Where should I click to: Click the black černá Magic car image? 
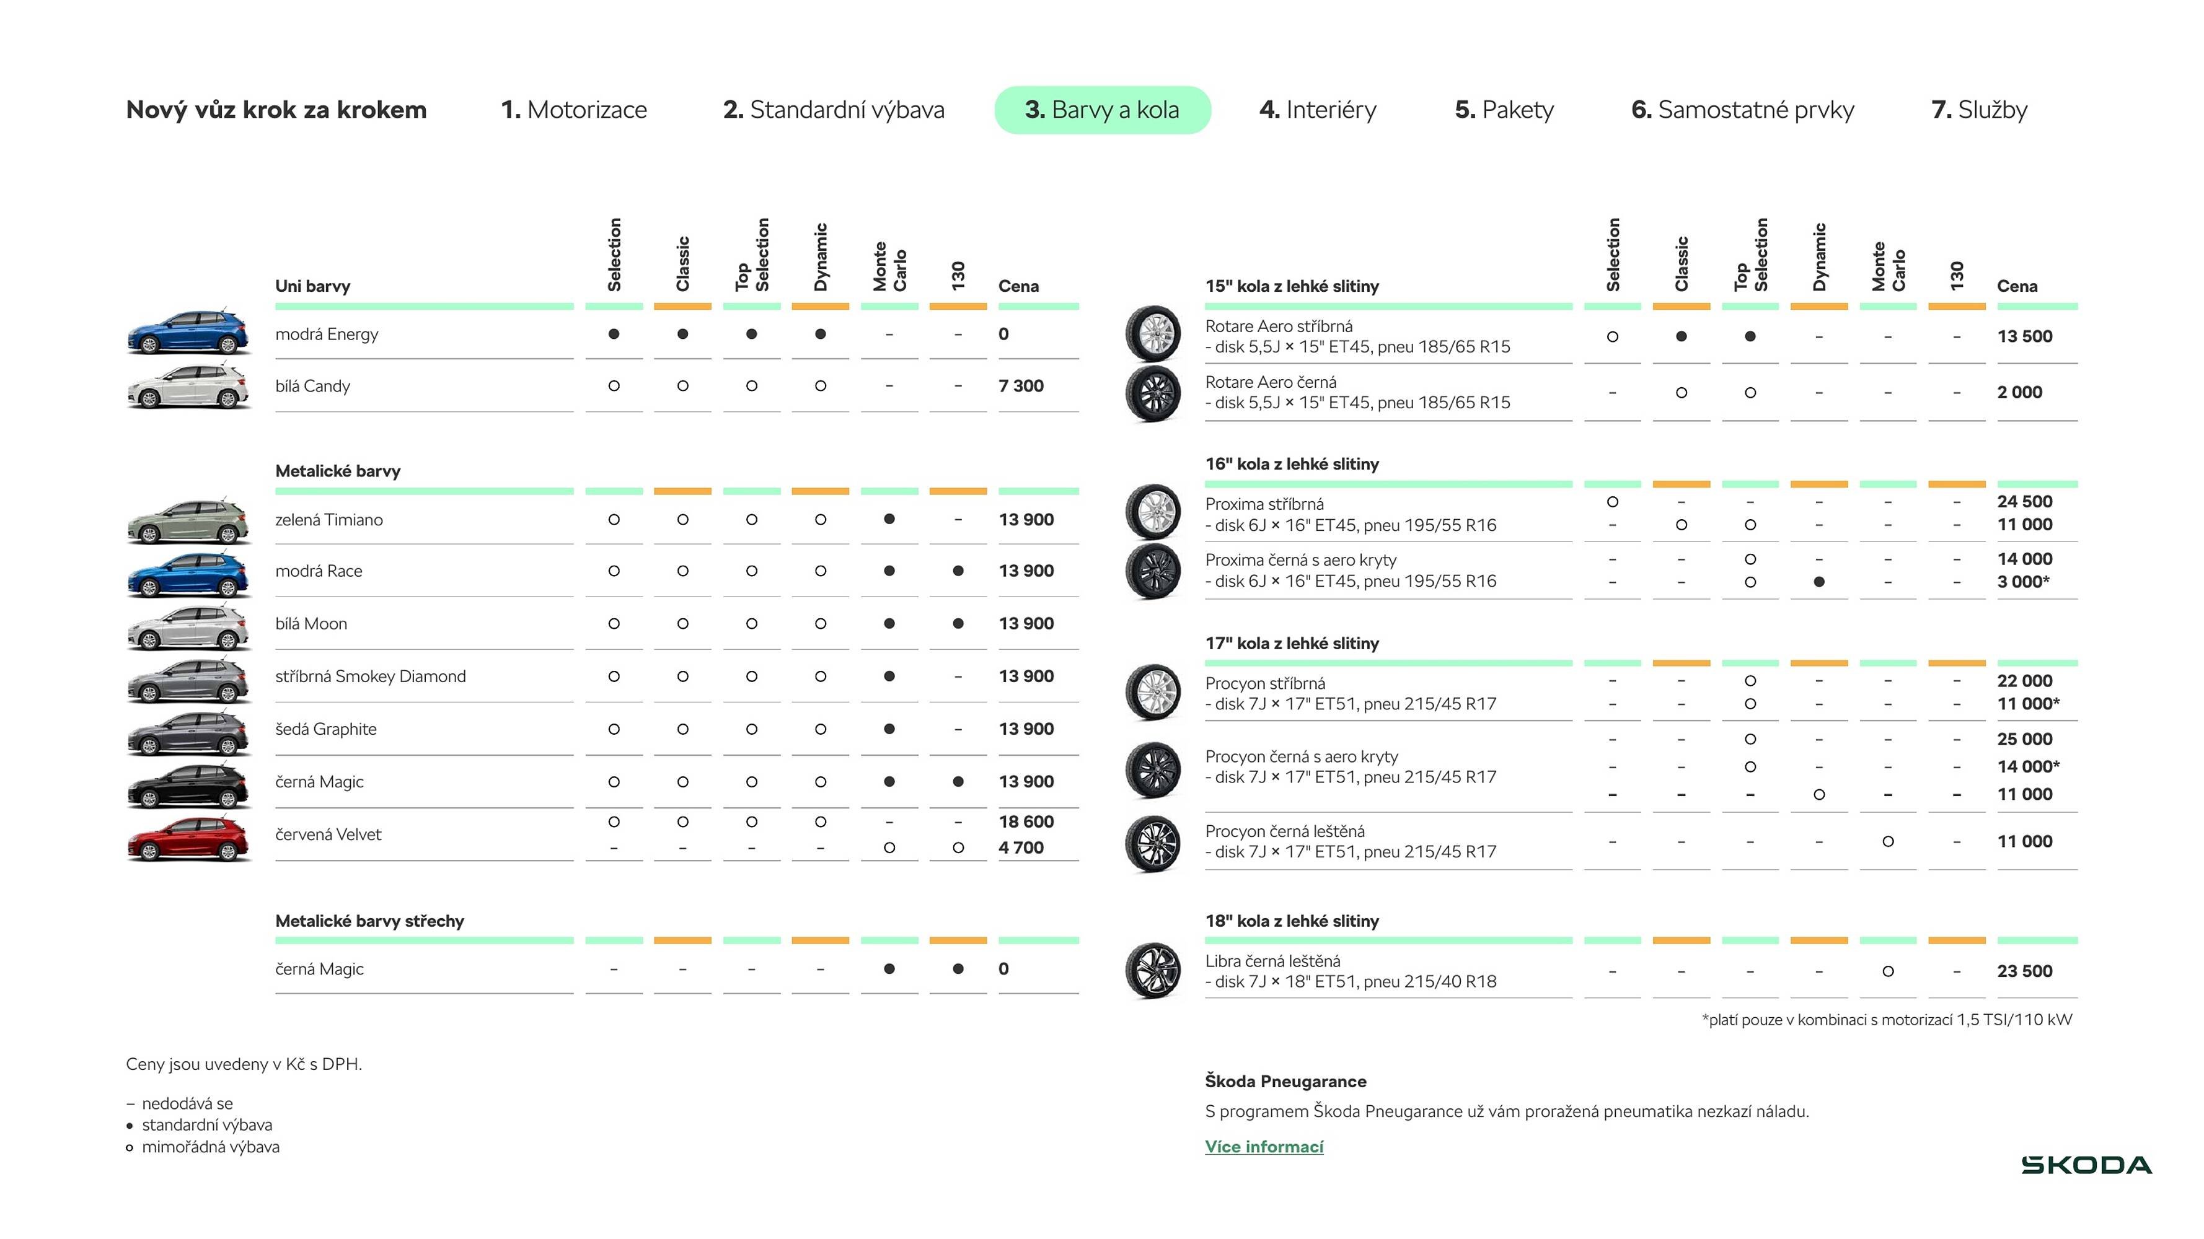(188, 786)
